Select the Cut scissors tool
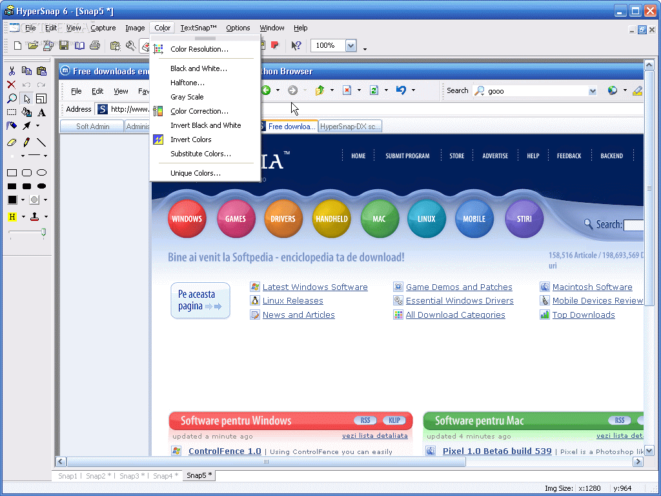This screenshot has height=496, width=661. [x=12, y=71]
